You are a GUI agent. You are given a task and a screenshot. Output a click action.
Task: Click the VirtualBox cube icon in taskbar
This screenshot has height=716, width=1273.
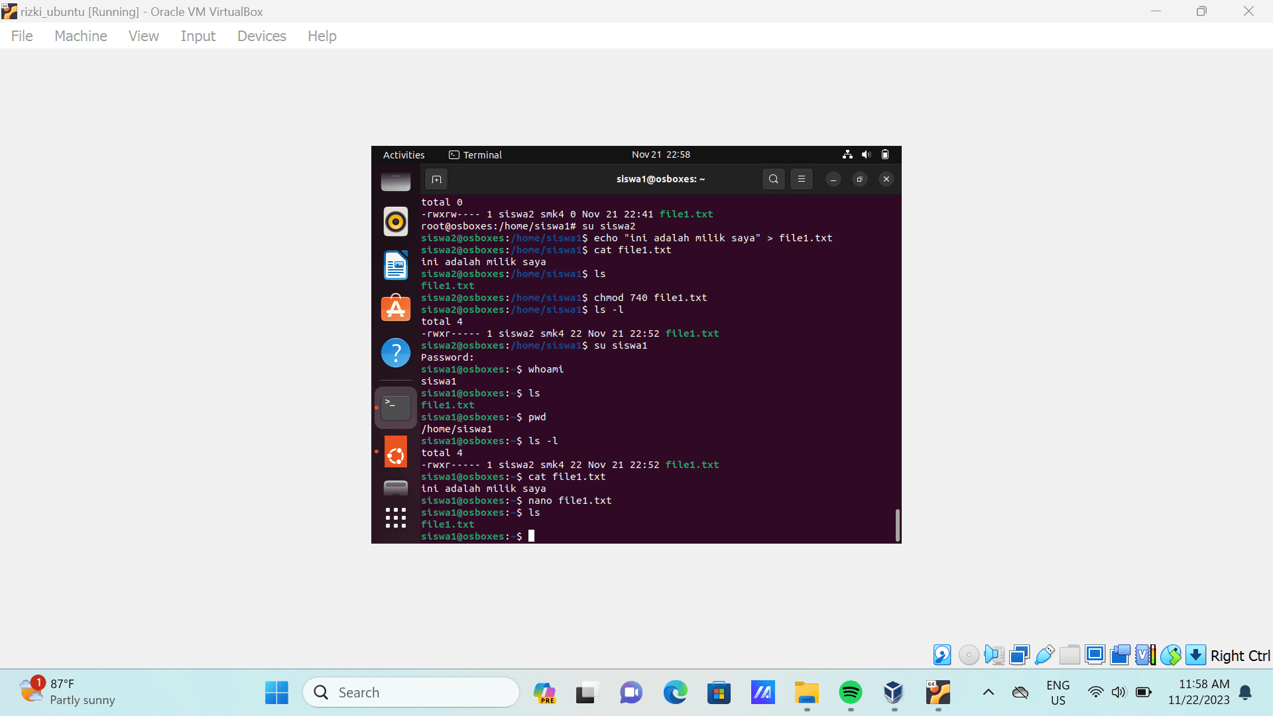pyautogui.click(x=894, y=693)
